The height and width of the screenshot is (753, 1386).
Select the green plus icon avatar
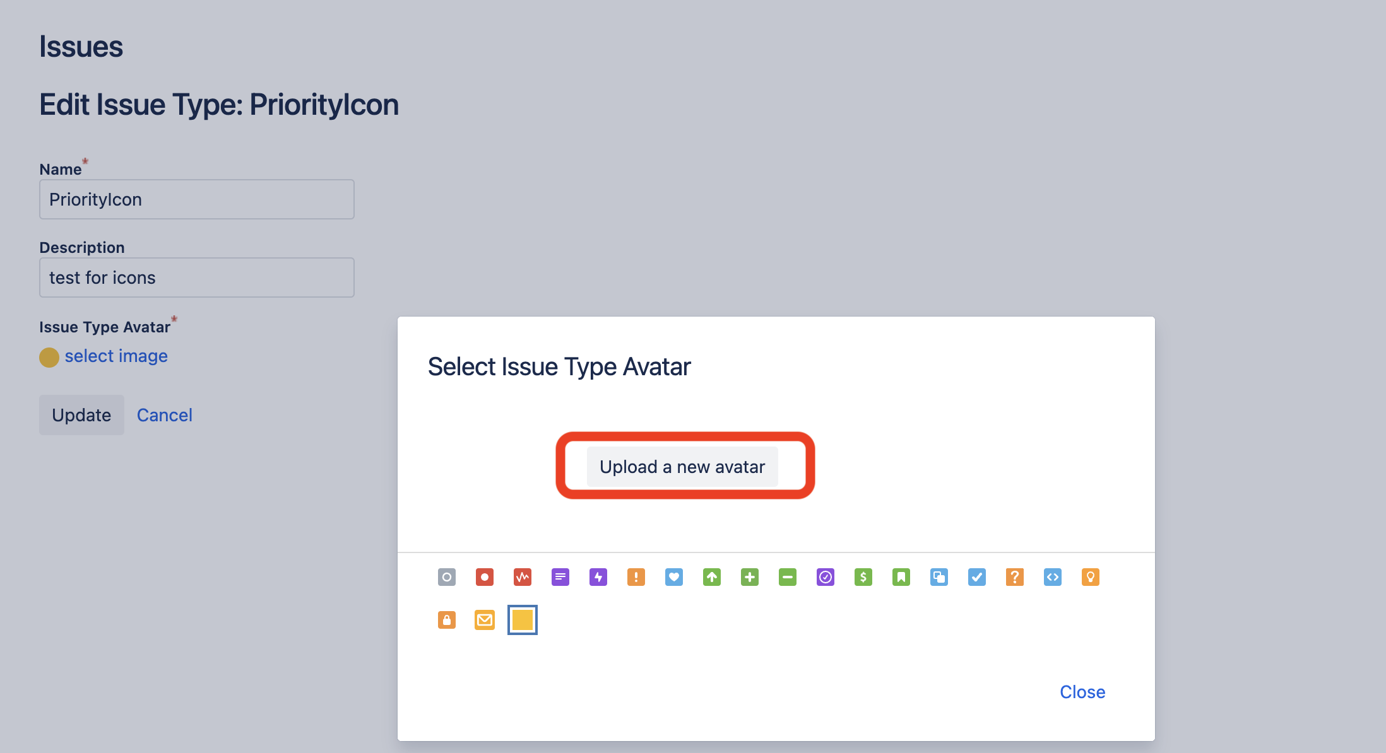point(749,577)
